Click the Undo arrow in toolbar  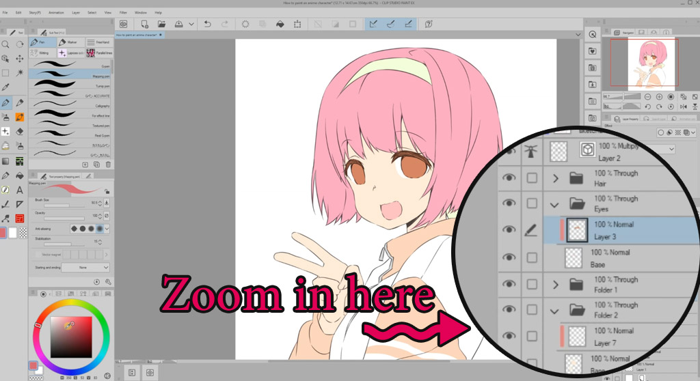208,24
